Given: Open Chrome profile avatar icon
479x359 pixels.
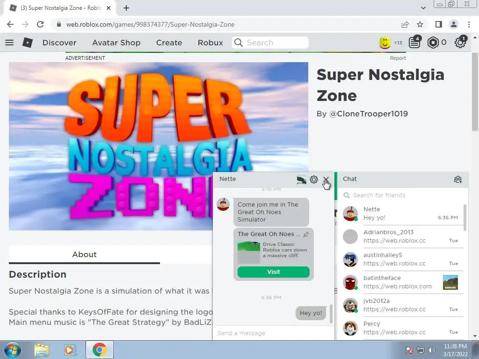Looking at the screenshot, I should click(454, 24).
